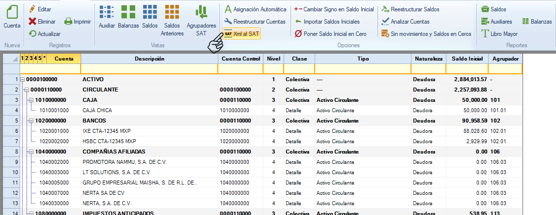Viewport: 556px width, 215px height.
Task: Select level 3 in the level selector
Action: click(31, 59)
